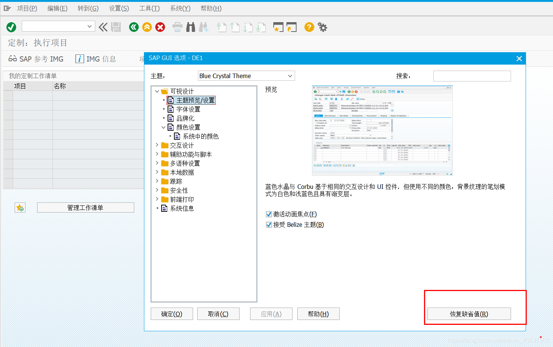Image resolution: width=553 pixels, height=347 pixels.
Task: Expand the 跟踪 folder
Action: [157, 181]
